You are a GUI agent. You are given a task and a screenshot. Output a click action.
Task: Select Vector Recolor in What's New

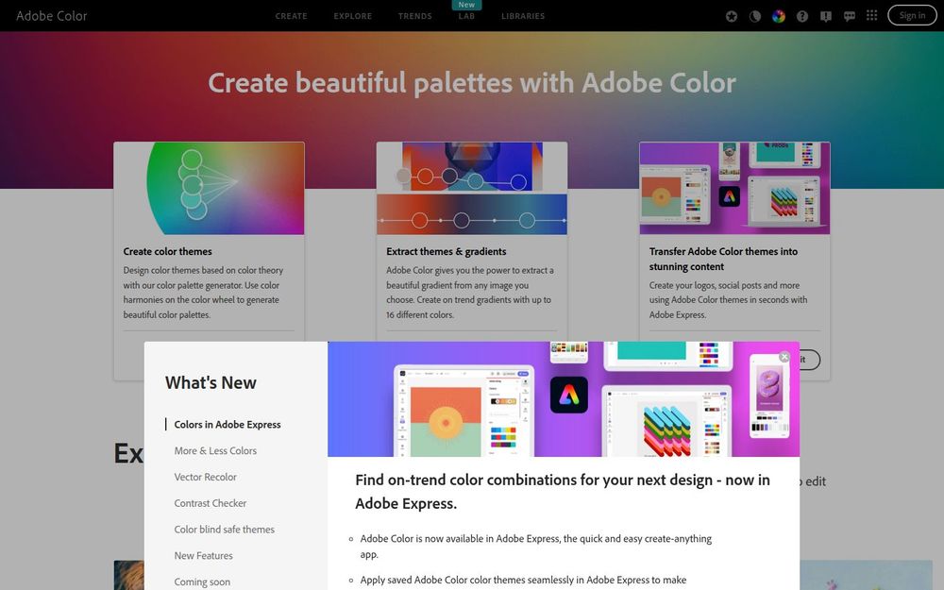pos(205,477)
